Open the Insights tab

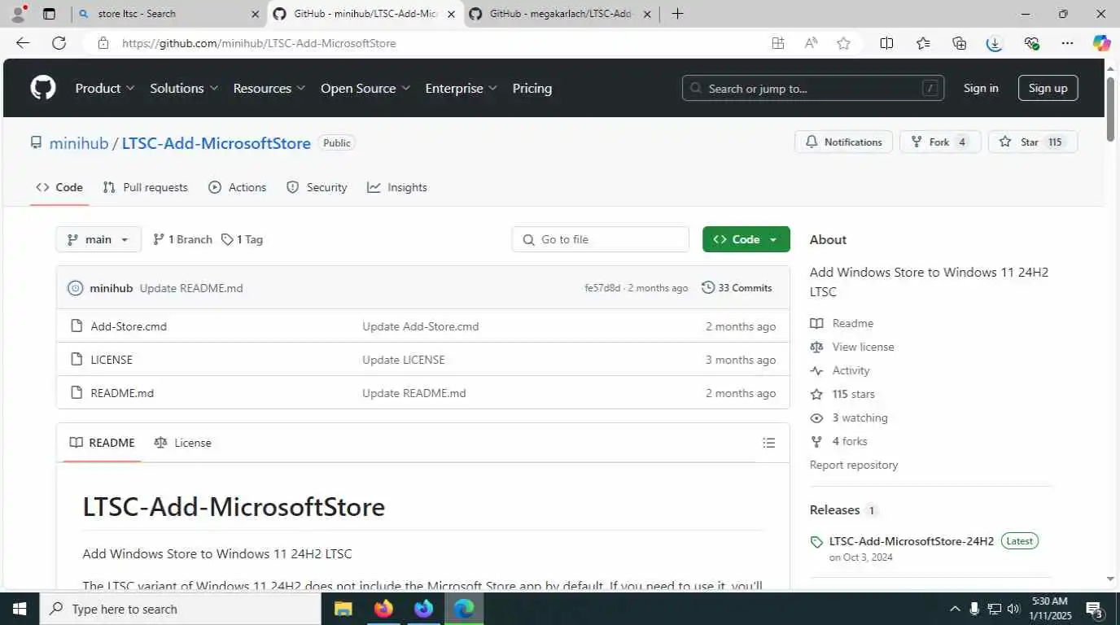[x=397, y=187]
